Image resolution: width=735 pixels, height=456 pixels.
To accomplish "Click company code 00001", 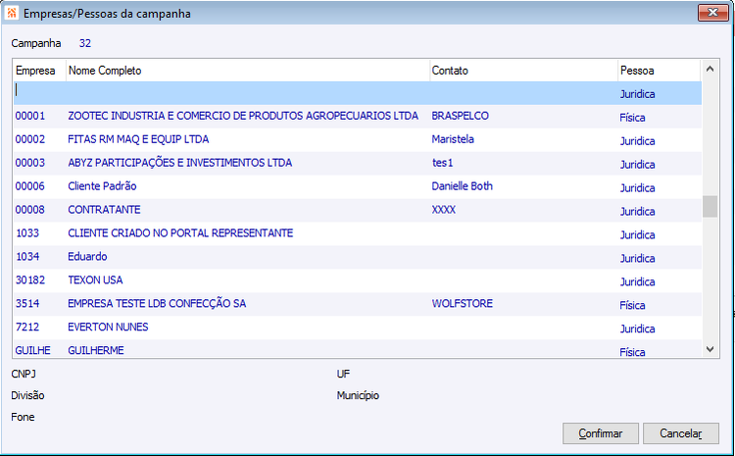I will pyautogui.click(x=30, y=116).
